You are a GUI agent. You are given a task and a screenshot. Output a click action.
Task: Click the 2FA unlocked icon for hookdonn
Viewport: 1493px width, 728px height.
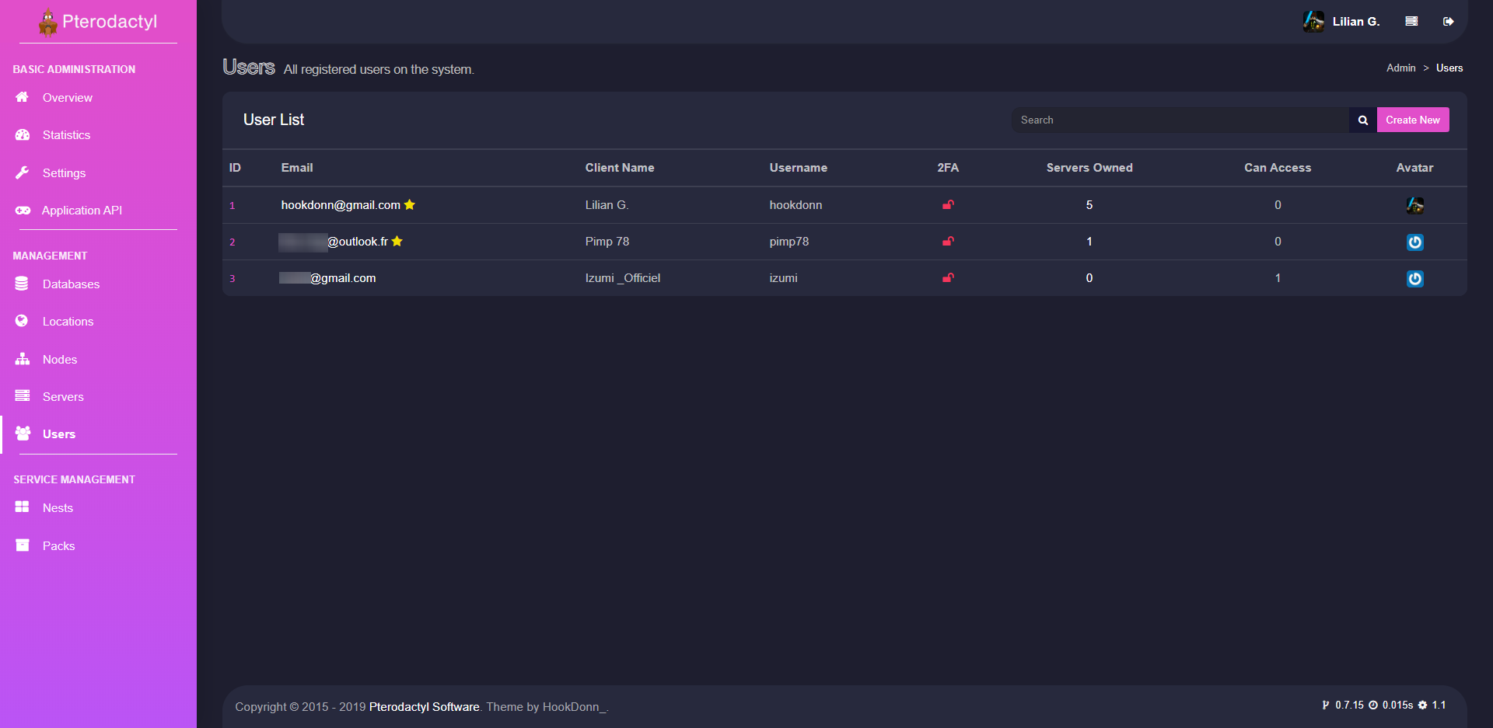point(948,205)
